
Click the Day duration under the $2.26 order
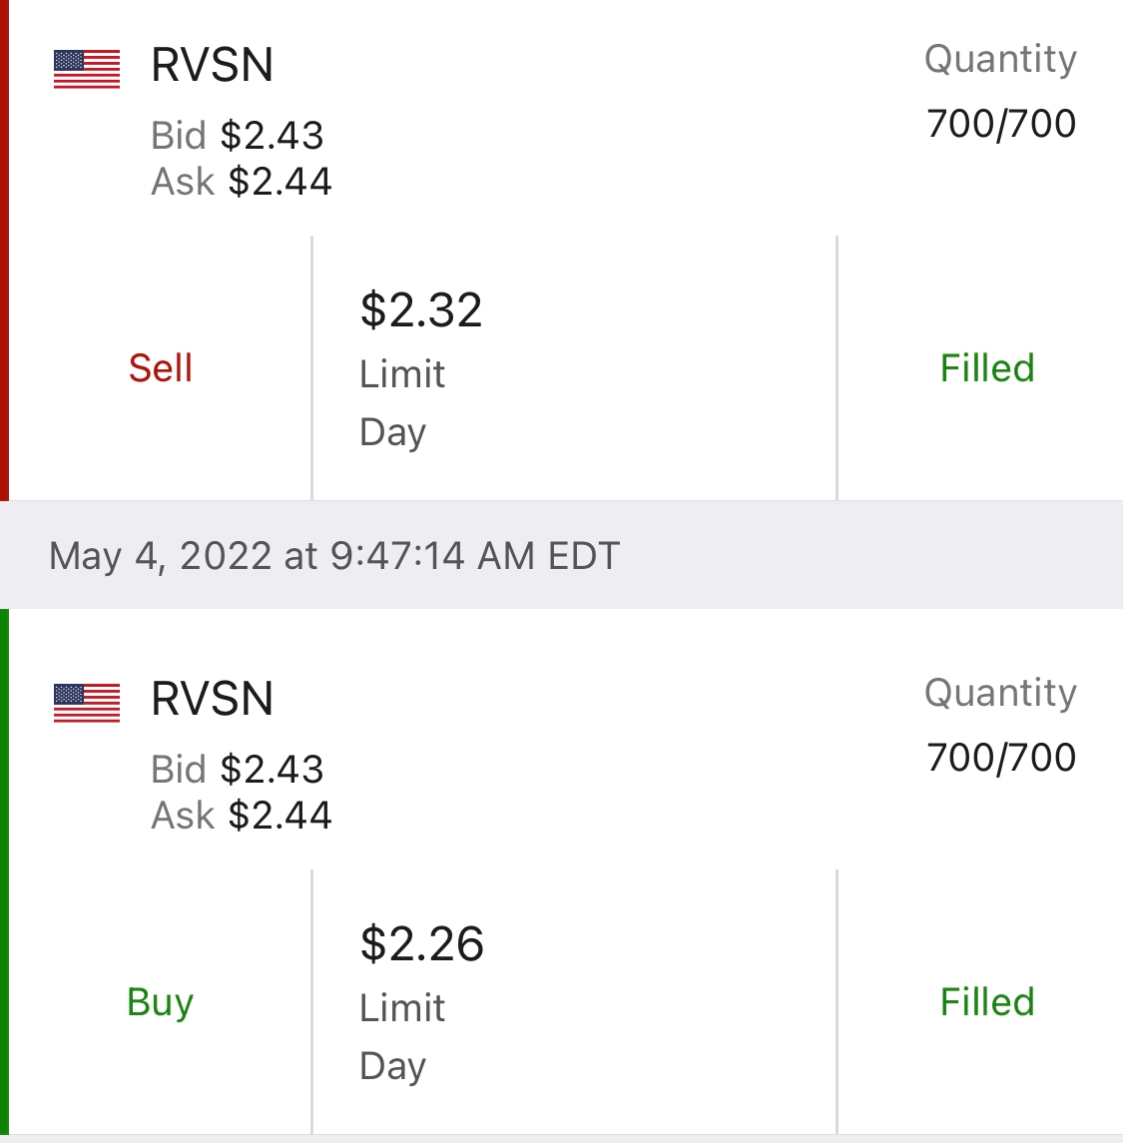[x=392, y=1066]
